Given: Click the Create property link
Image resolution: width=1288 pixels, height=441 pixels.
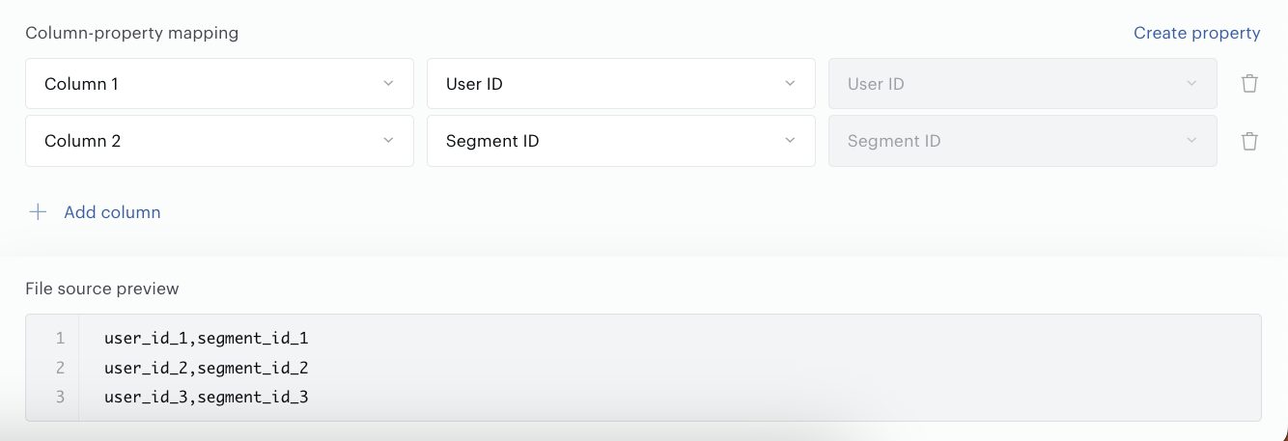Looking at the screenshot, I should pos(1196,33).
